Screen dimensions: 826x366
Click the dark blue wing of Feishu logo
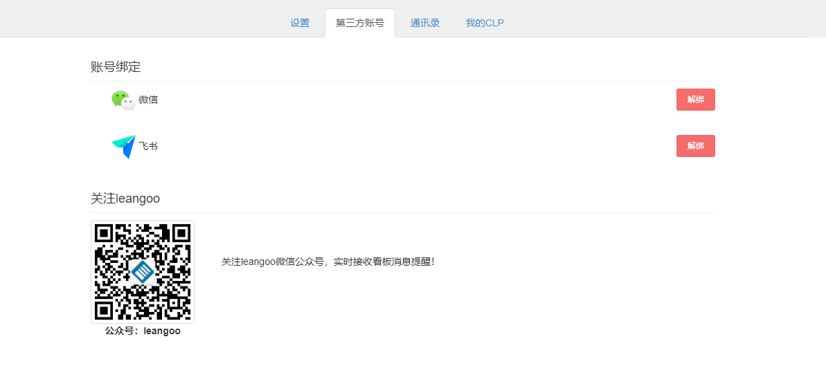point(127,151)
